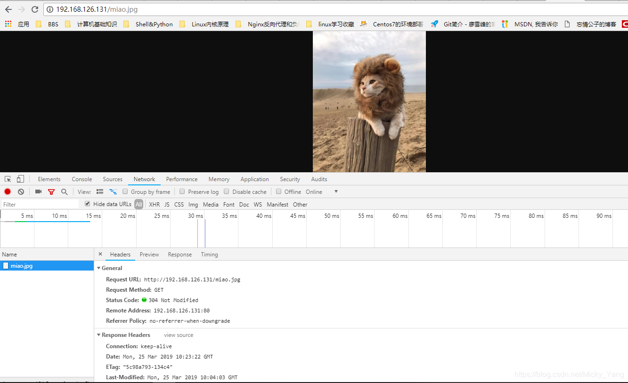
Task: Show the Preview tab of the request
Action: [149, 255]
